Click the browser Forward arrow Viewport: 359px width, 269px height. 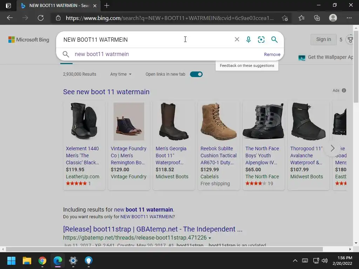(25, 18)
